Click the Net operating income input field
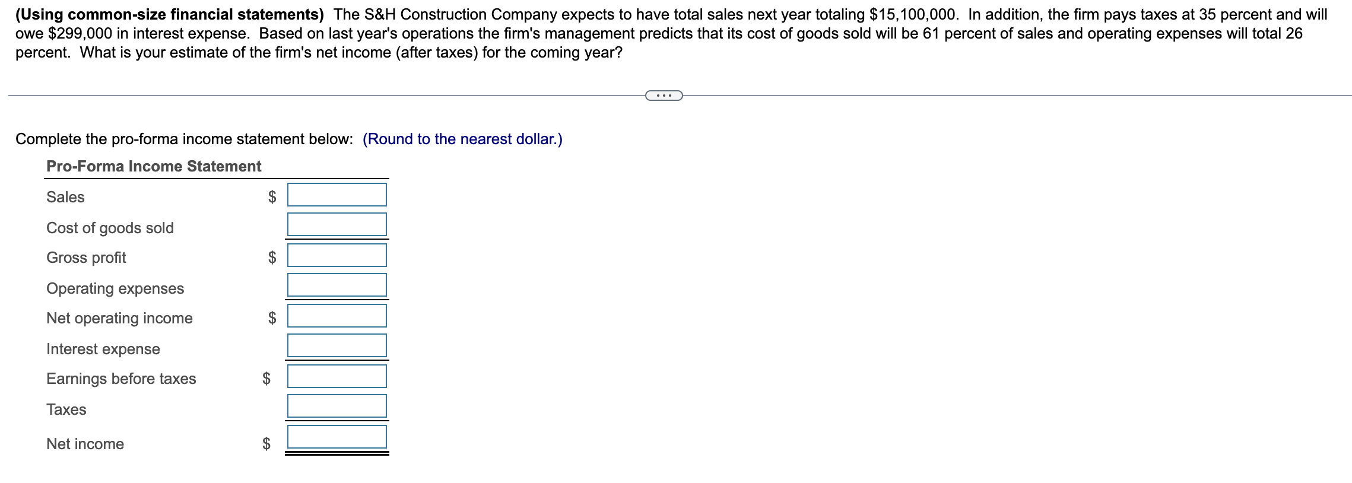The width and height of the screenshot is (1352, 483). coord(336,316)
